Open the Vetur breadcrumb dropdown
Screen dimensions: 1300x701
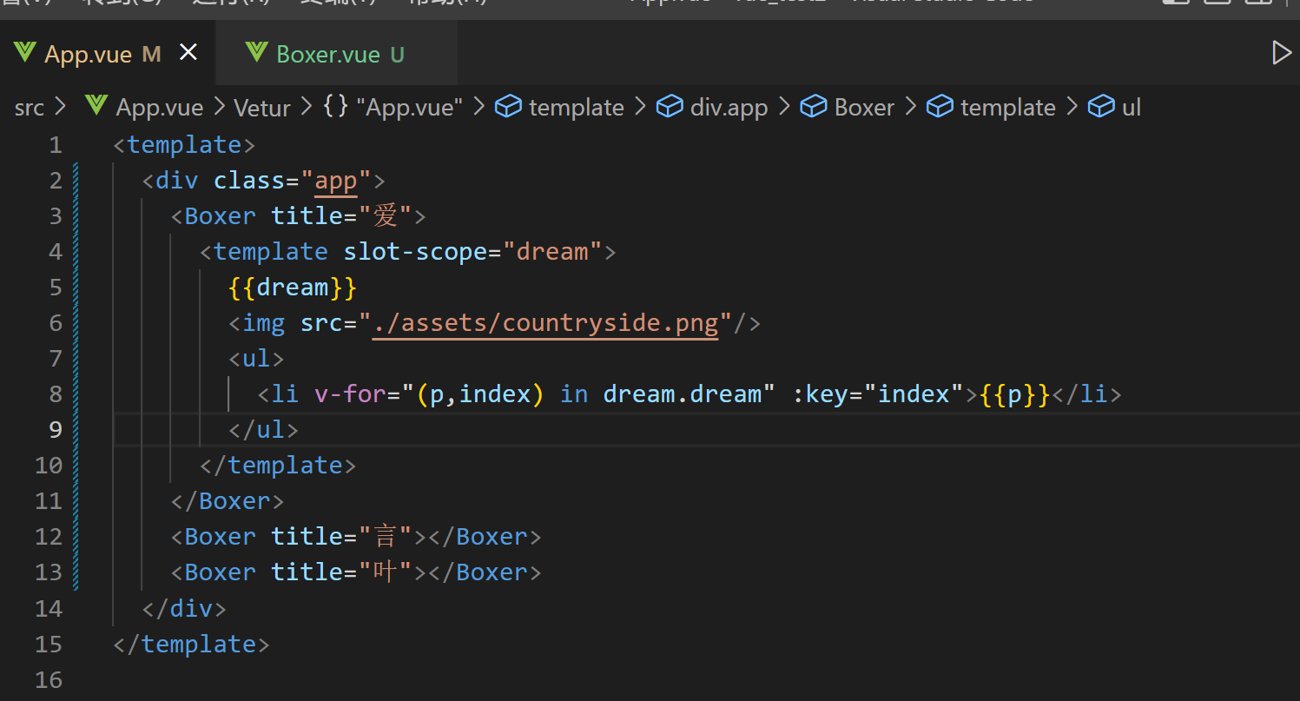(x=262, y=108)
